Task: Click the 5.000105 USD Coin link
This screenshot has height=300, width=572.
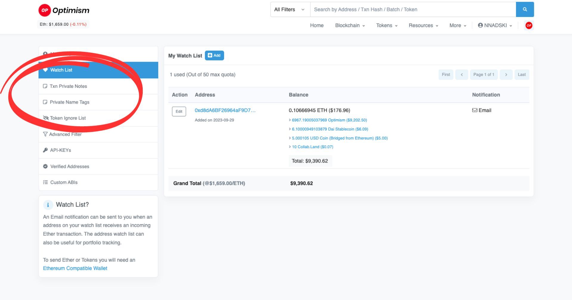Action: 340,138
